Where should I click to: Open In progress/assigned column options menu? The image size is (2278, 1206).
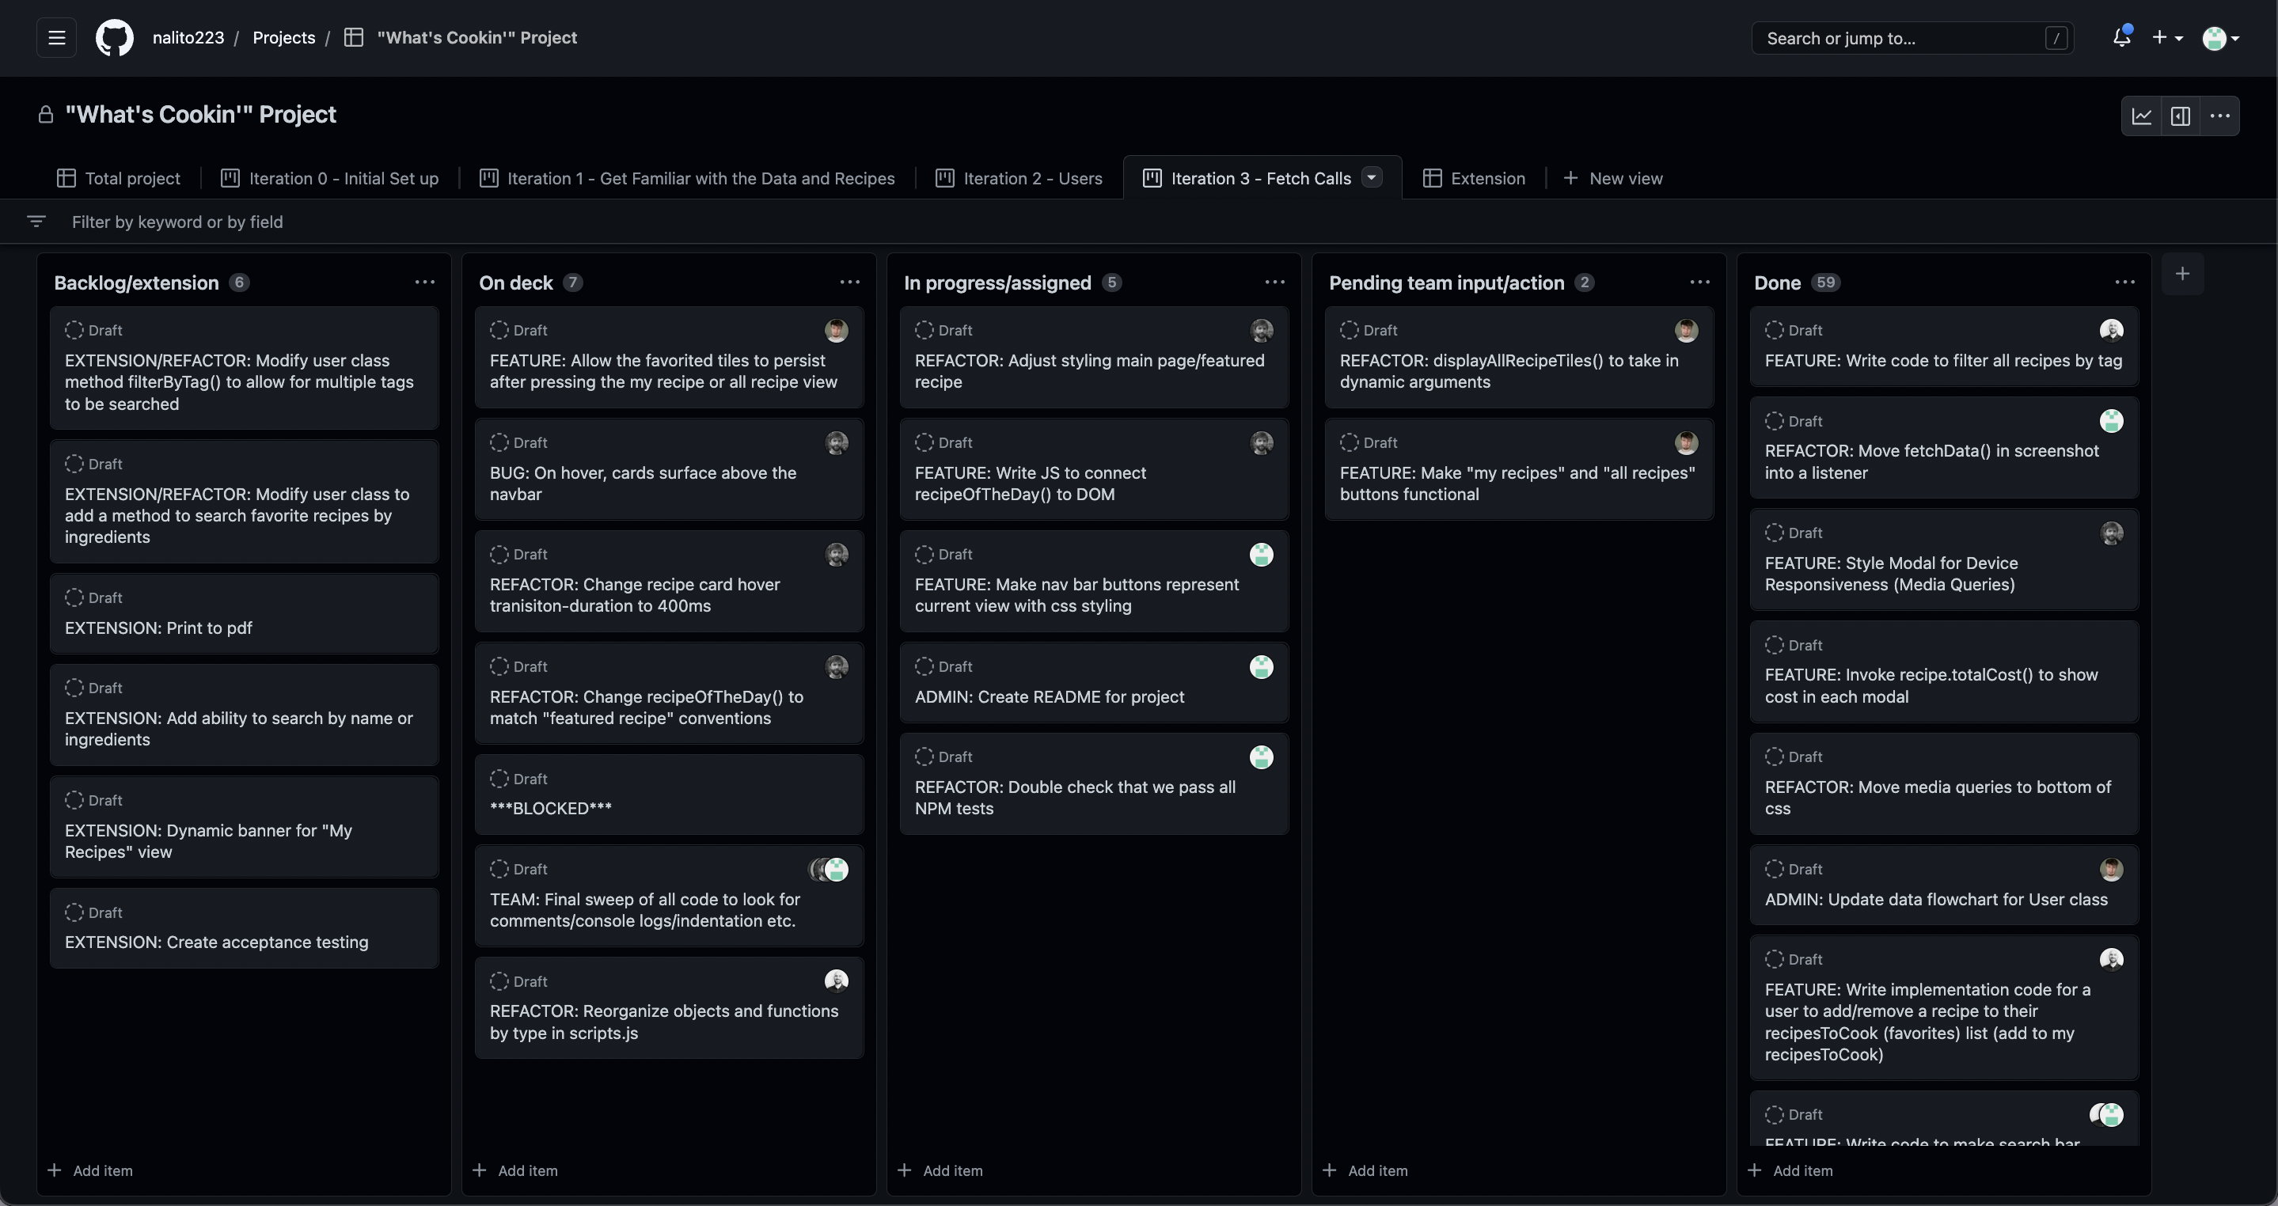tap(1274, 282)
